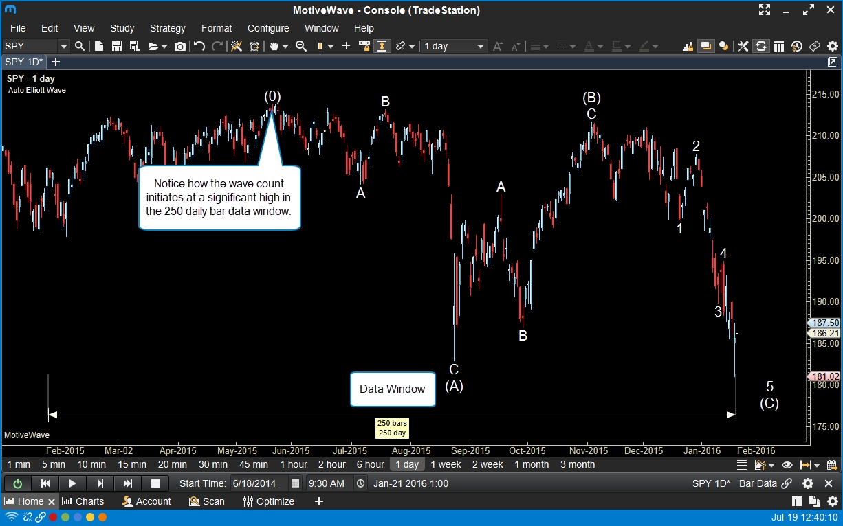
Task: Toggle auto-fit vertical scale button
Action: coord(382,46)
